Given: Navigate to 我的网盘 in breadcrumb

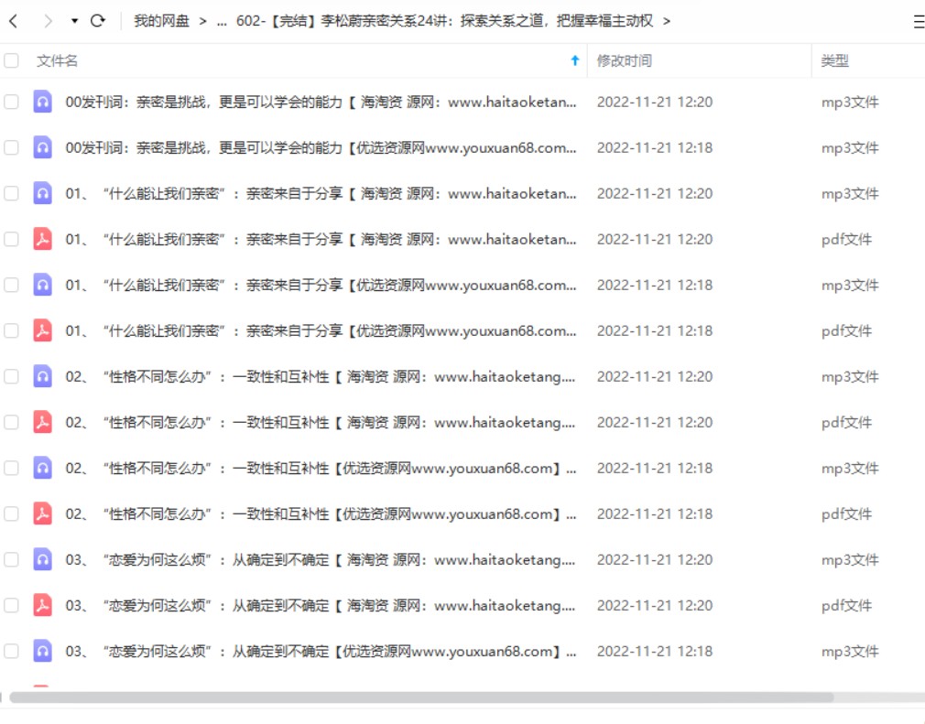Looking at the screenshot, I should [x=161, y=21].
